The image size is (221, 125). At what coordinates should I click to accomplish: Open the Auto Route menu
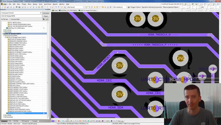click(x=47, y=4)
